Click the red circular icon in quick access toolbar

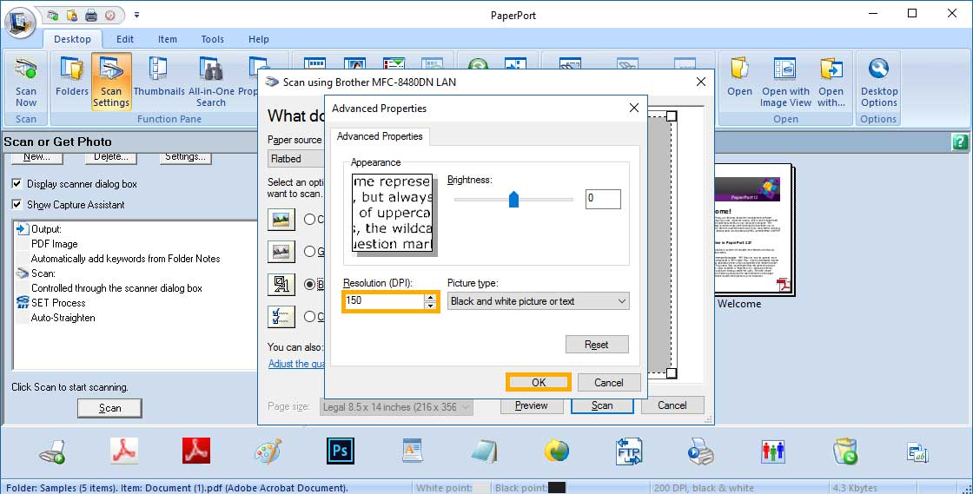tap(109, 15)
